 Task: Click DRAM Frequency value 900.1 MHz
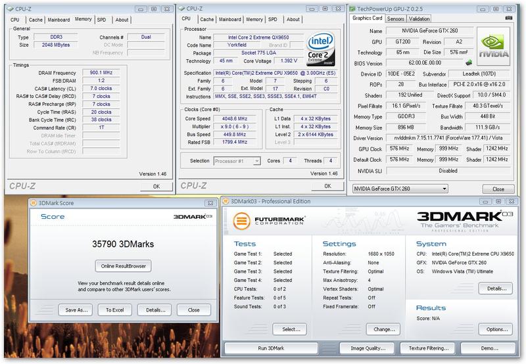[101, 72]
